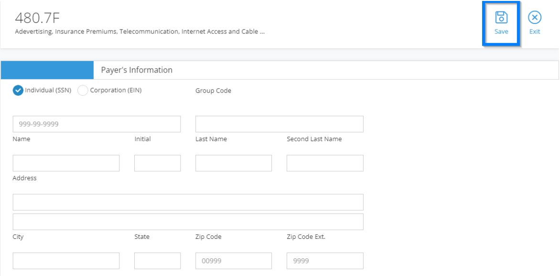Select the Individual (SSN) radio option

[x=18, y=91]
